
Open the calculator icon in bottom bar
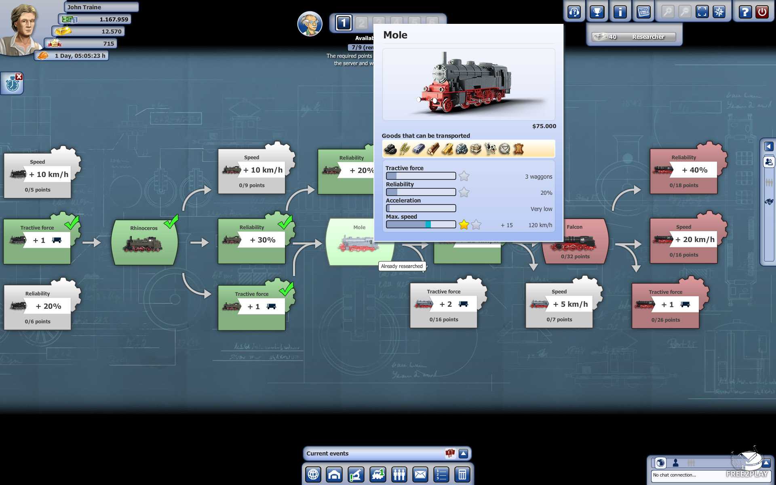462,474
